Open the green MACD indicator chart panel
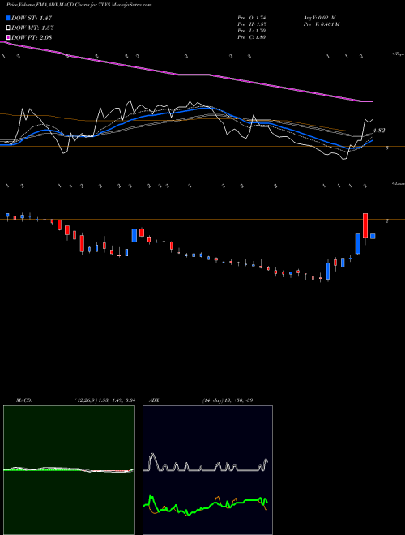 pos(69,470)
